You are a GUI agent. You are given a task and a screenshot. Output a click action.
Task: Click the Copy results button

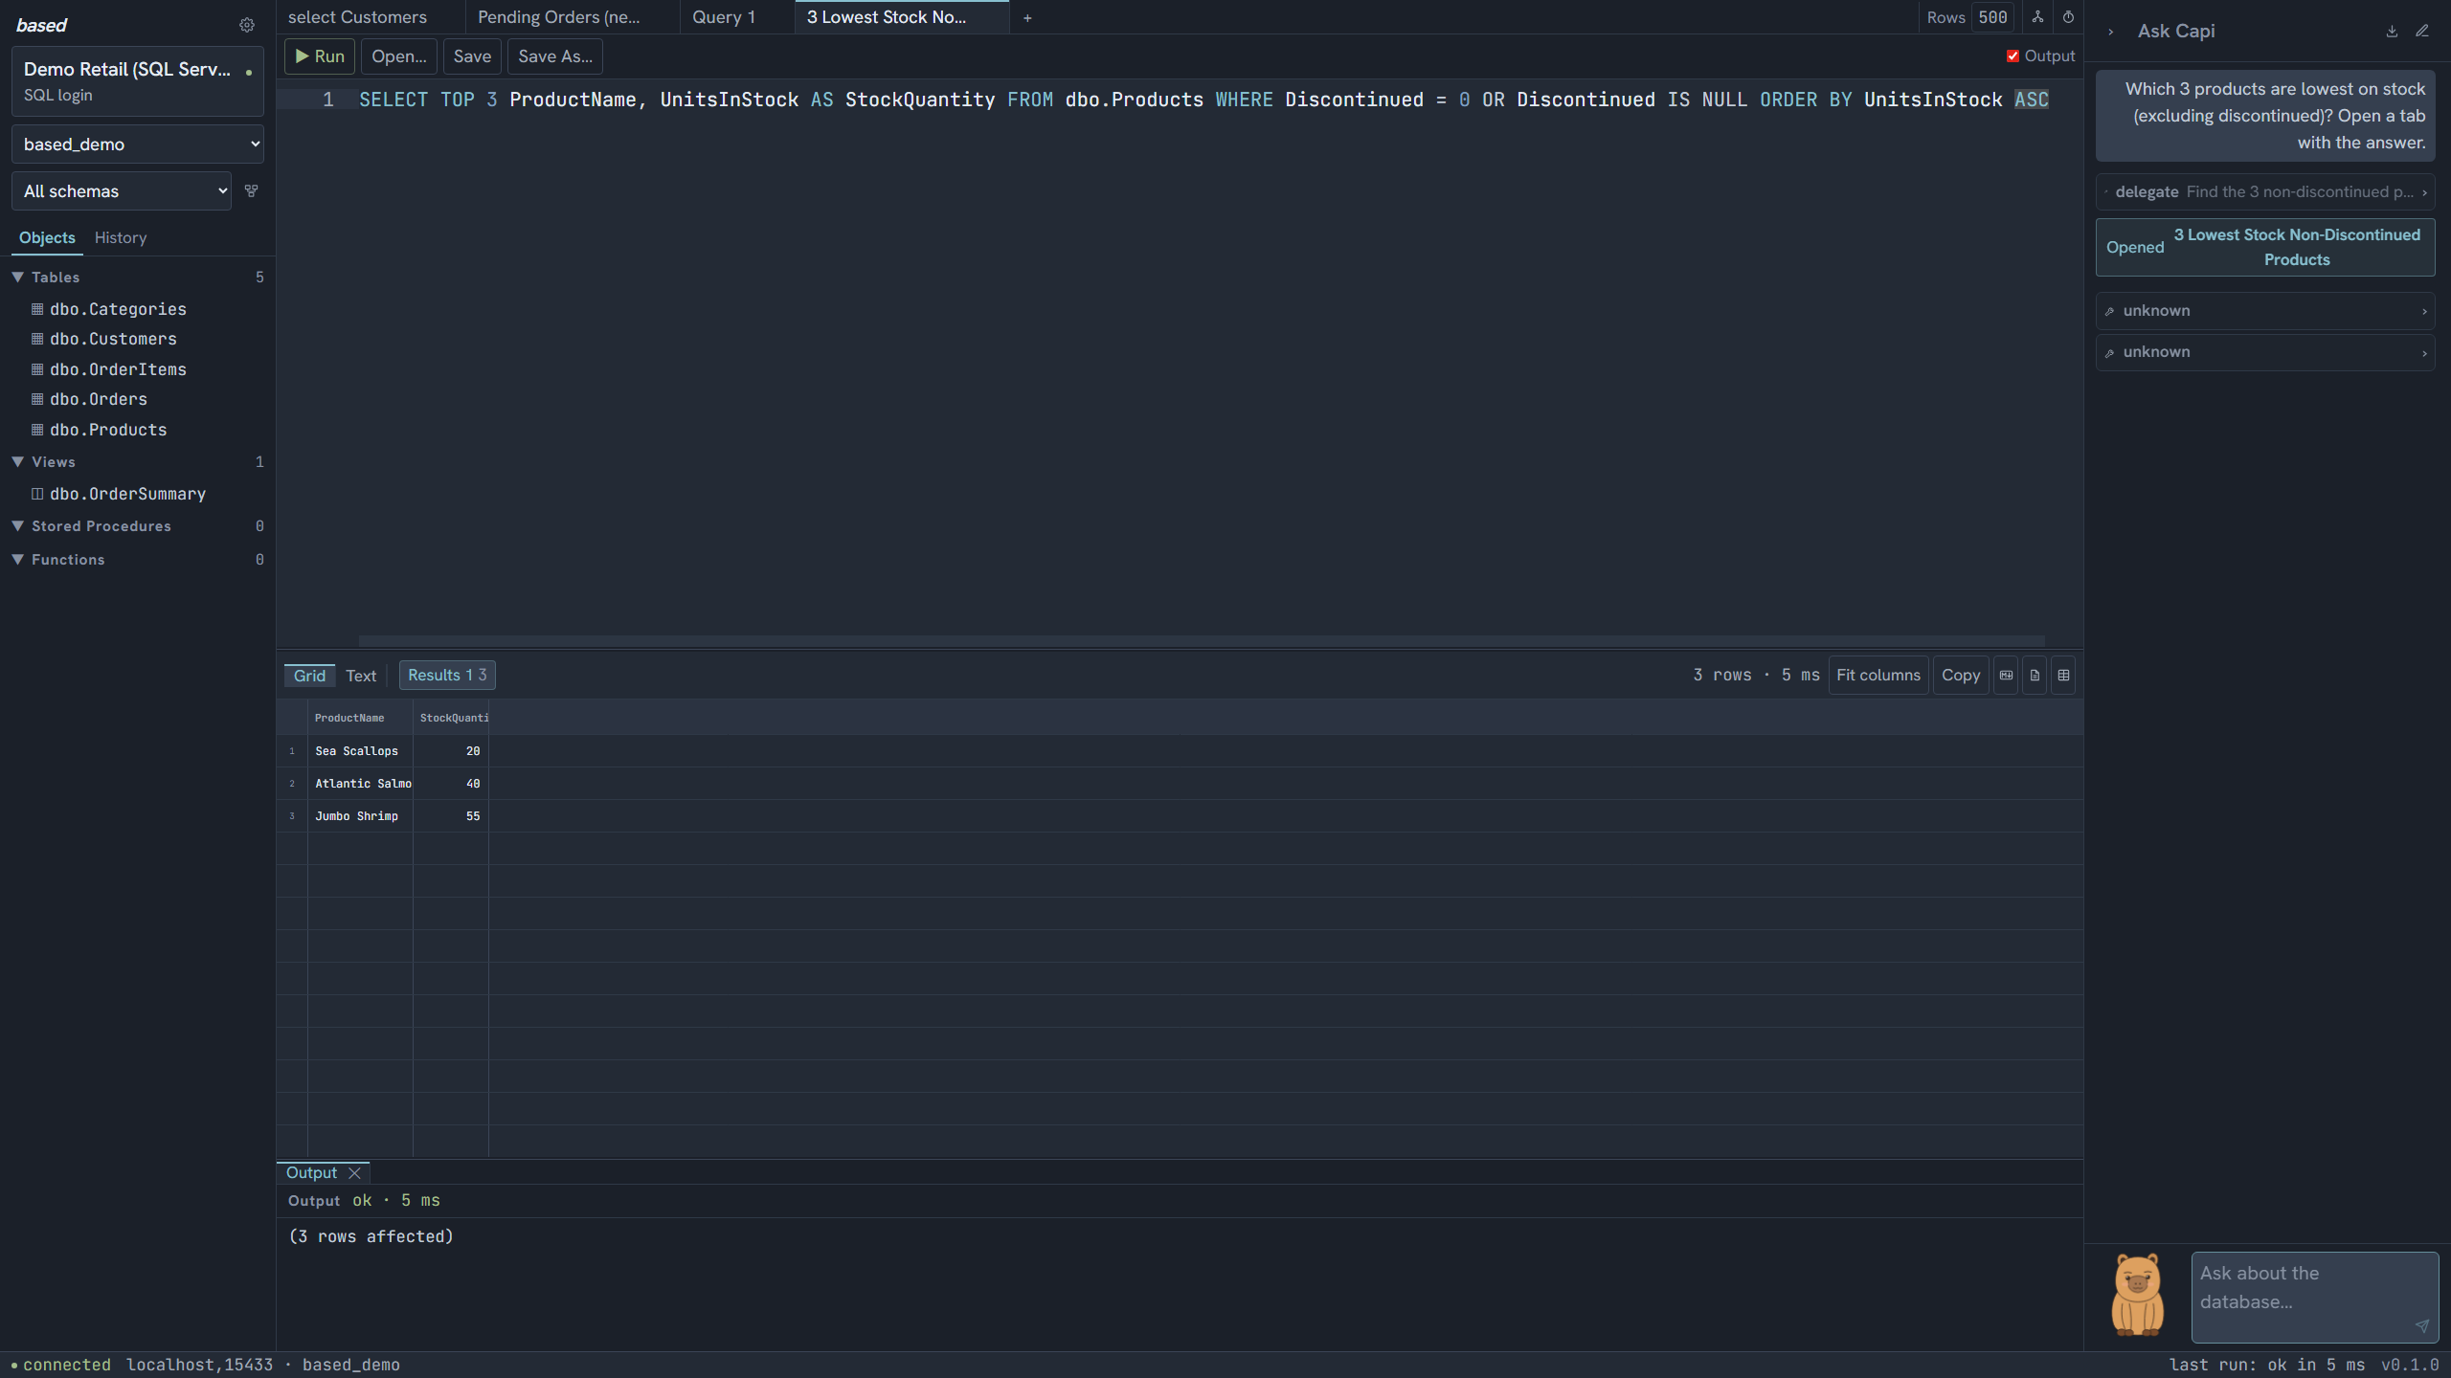pyautogui.click(x=1961, y=676)
